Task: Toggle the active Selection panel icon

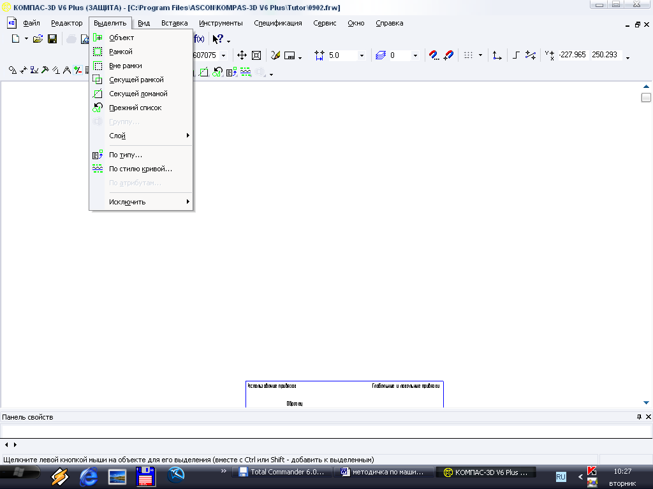Action: [x=77, y=70]
